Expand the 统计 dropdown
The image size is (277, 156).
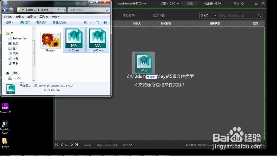(127, 145)
